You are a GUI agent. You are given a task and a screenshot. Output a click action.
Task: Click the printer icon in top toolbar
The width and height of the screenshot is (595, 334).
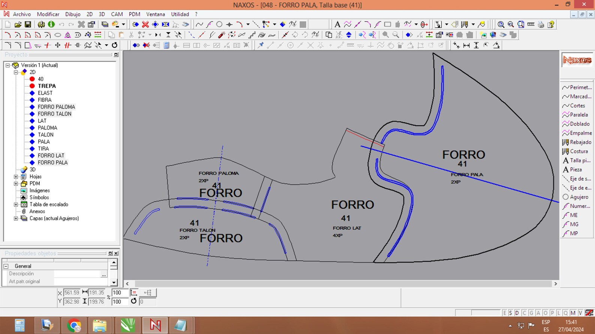coord(541,24)
